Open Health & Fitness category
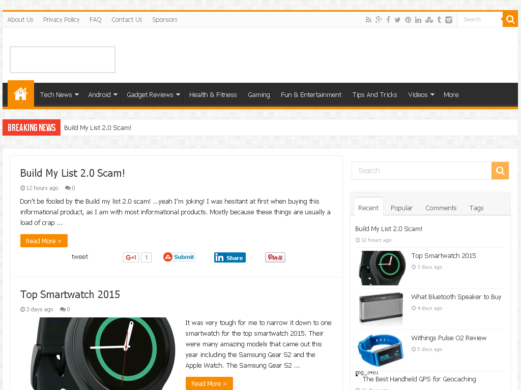Viewport: 521px width, 390px height. (213, 95)
